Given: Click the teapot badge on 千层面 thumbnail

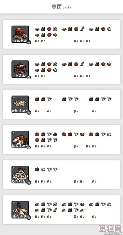Looking at the screenshot, I should point(29,77).
